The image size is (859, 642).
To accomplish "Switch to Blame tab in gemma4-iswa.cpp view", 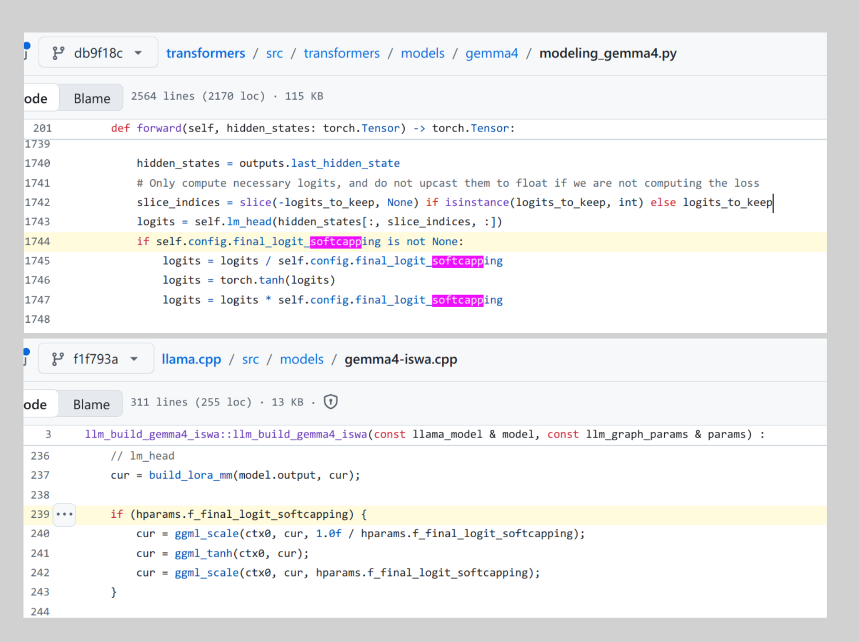I will pos(91,404).
